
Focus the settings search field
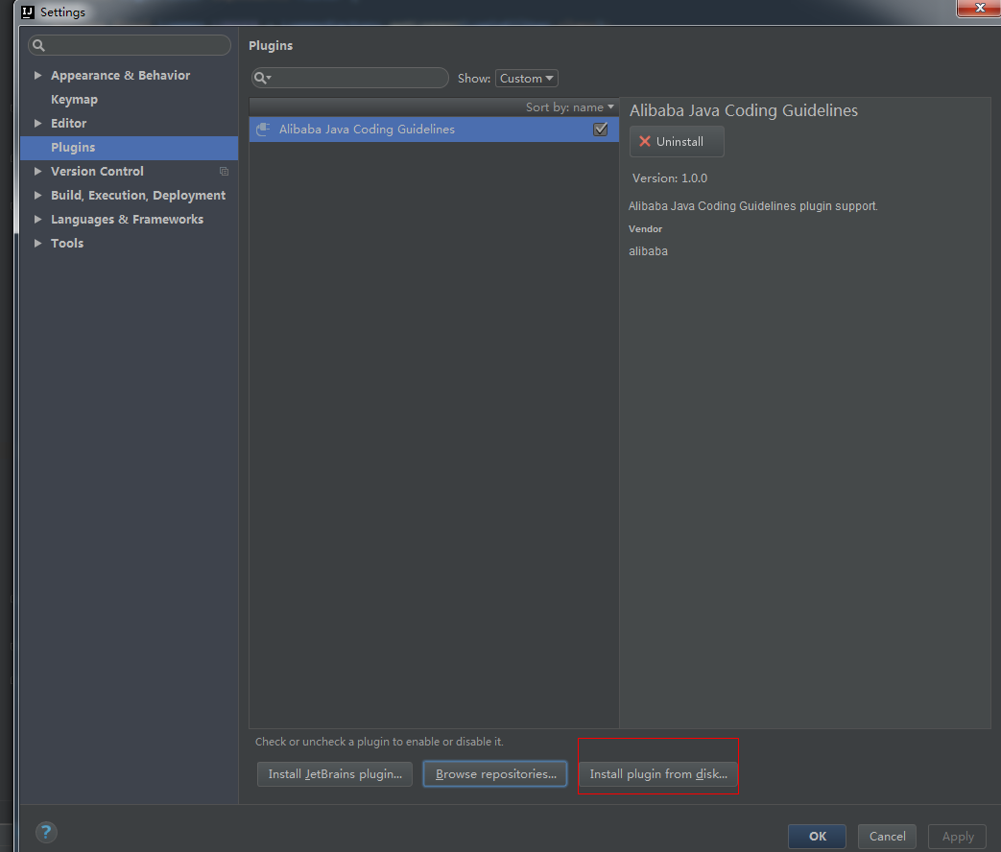[130, 45]
